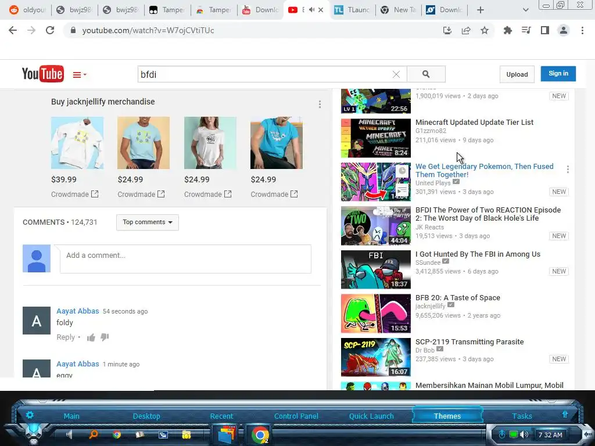Image resolution: width=595 pixels, height=446 pixels.
Task: Bookmark this page with the star icon
Action: 485,30
